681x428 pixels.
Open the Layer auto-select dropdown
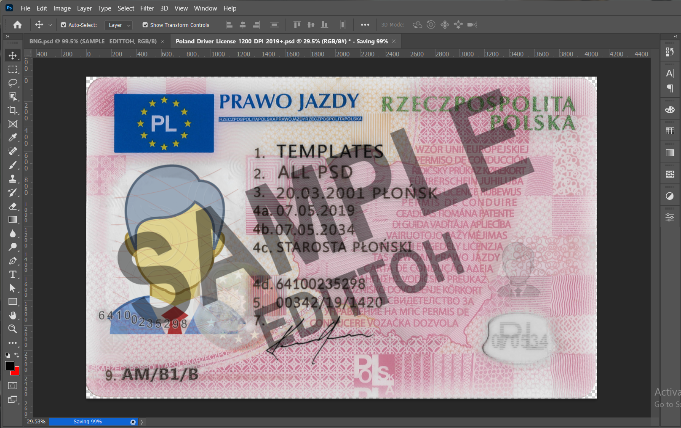118,25
